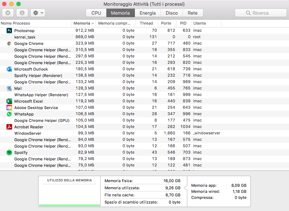The width and height of the screenshot is (289, 211).
Task: Select Chrome Helper row with 310,5 MB
Action: pos(144,50)
